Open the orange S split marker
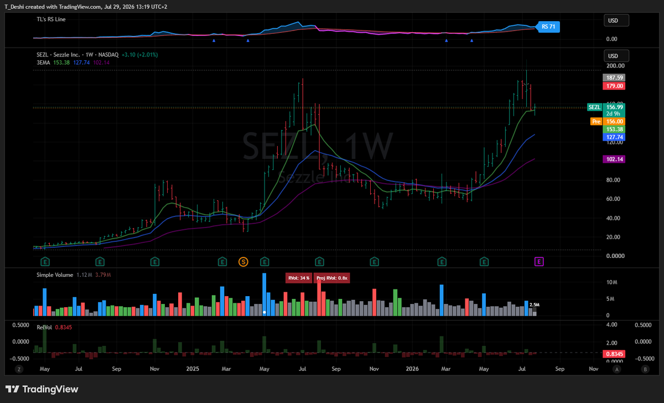Screen dimensions: 664x403 click(x=243, y=261)
